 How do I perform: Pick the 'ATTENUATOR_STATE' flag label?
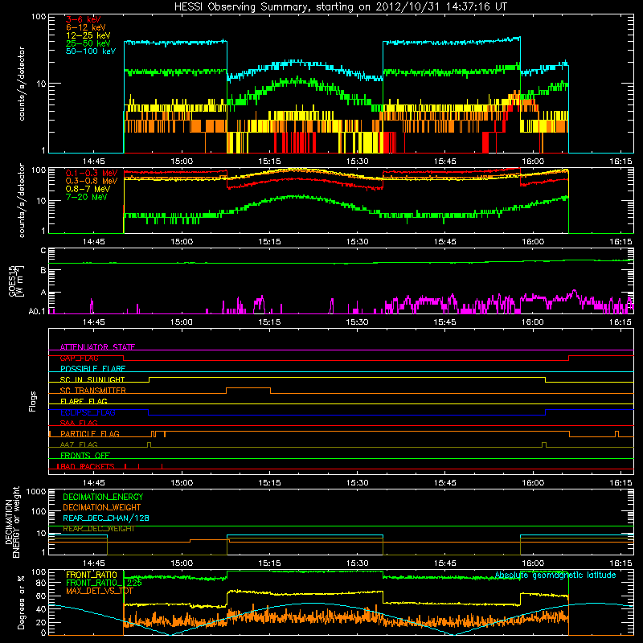click(97, 347)
